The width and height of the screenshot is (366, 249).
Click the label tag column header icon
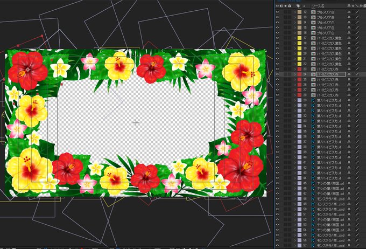coord(298,6)
